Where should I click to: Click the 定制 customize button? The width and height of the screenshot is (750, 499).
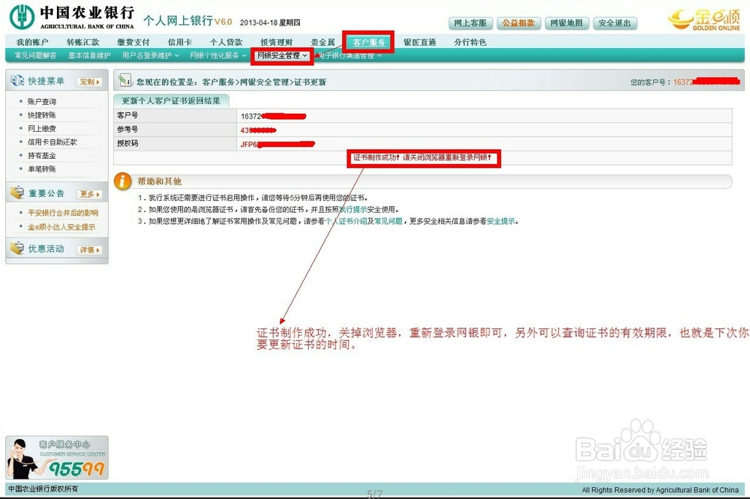click(89, 81)
